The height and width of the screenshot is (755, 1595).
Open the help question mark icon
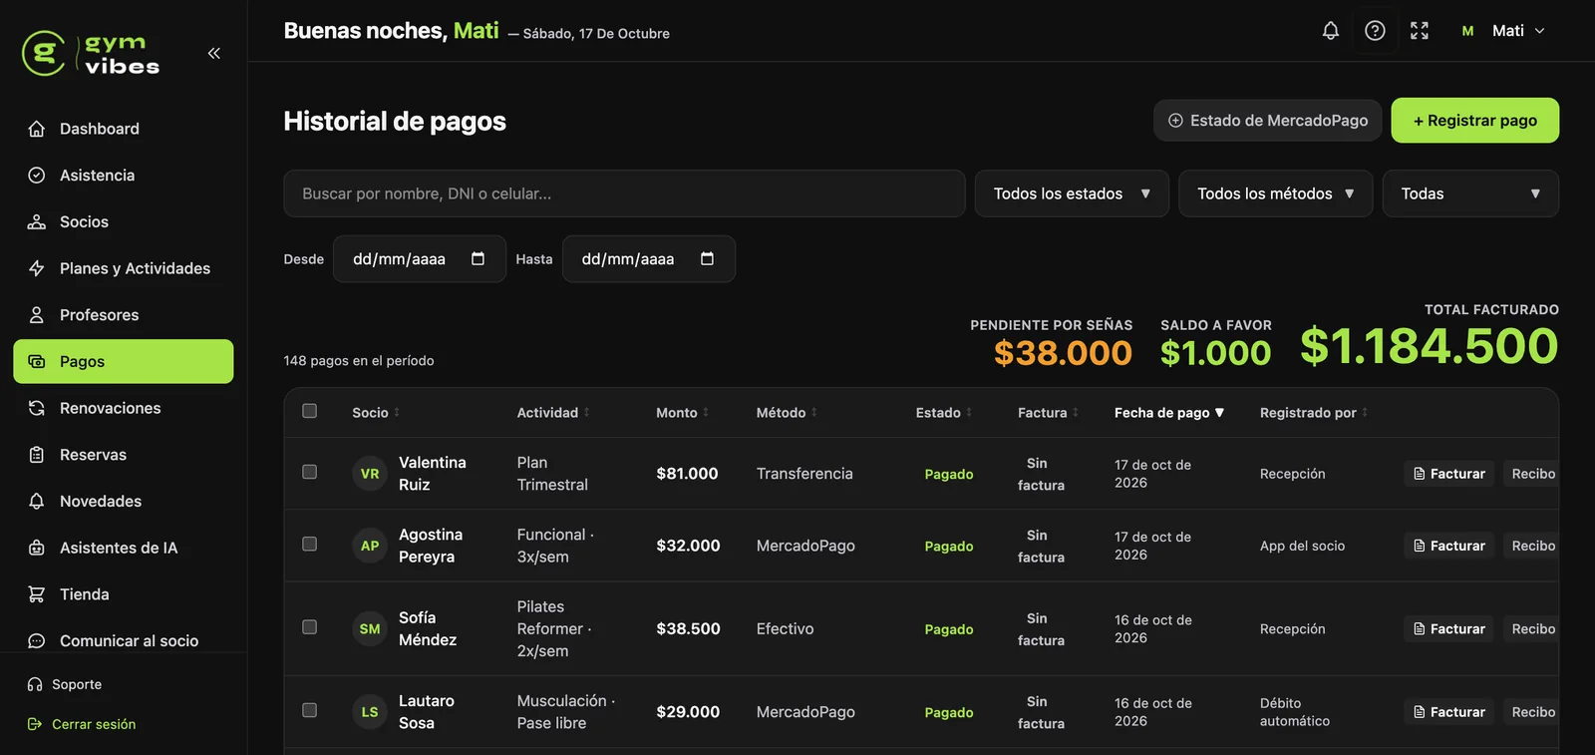point(1375,31)
